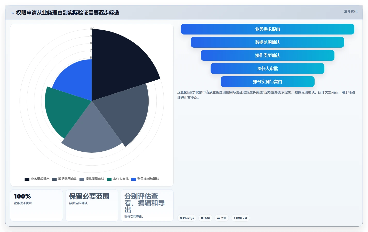Viewport: 368px width, 232px height.
Task: Click the small blue icon before the title
Action: click(12, 13)
